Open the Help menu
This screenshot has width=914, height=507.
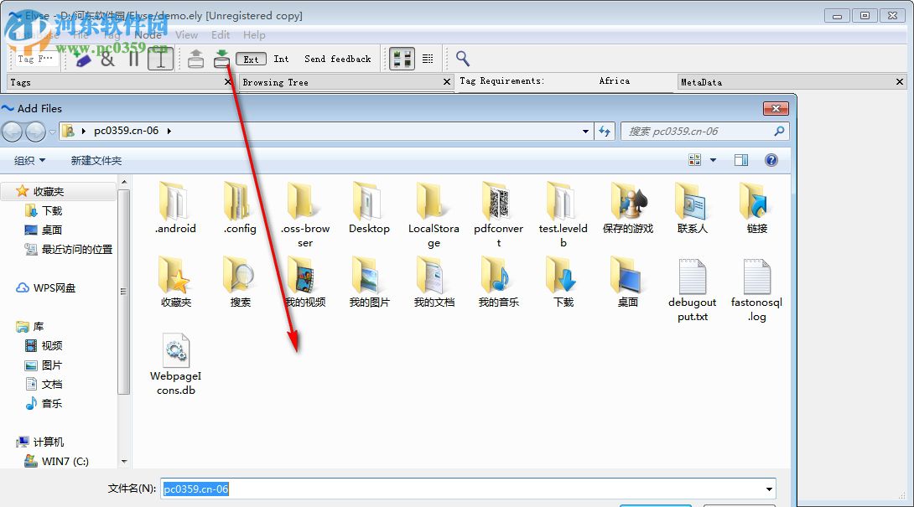tap(254, 35)
